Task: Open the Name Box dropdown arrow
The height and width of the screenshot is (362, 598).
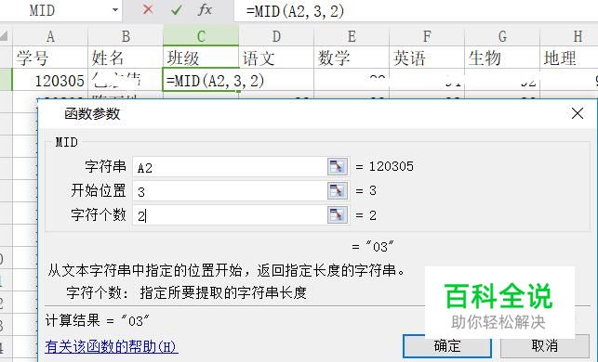Action: pyautogui.click(x=115, y=10)
